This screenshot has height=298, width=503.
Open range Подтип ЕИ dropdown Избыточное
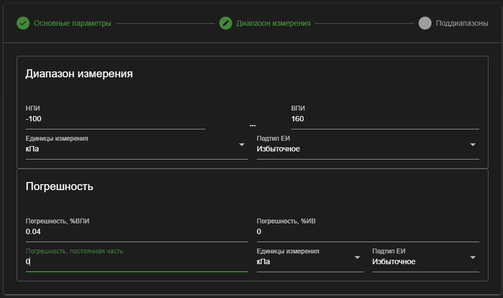[x=368, y=149]
